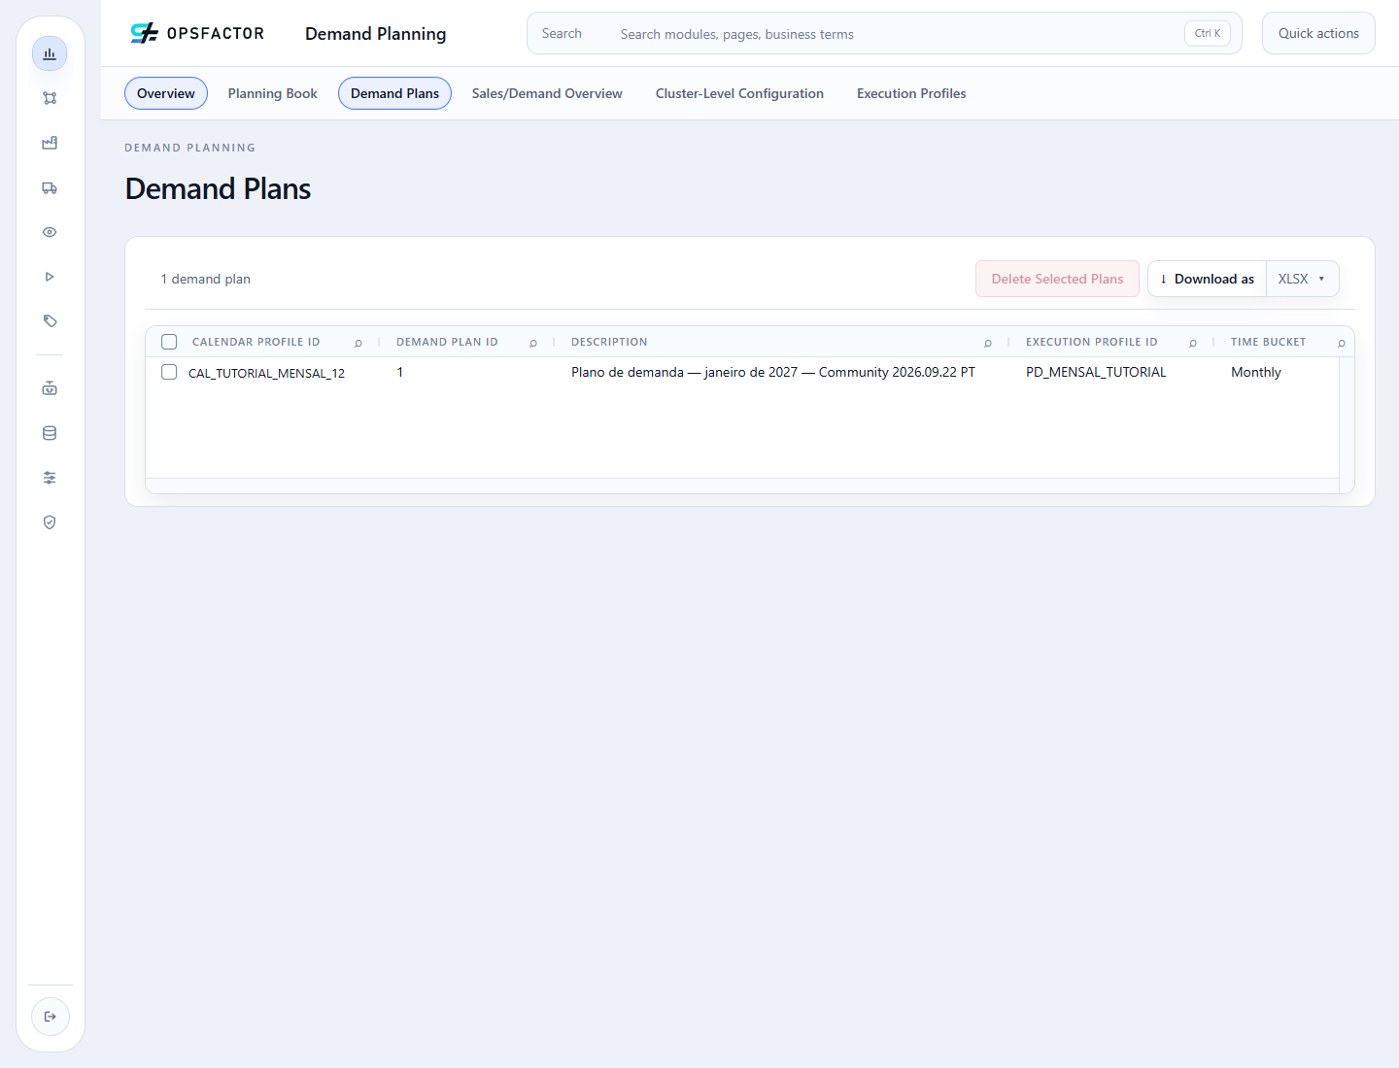This screenshot has width=1399, height=1068.
Task: Open the delivery truck icon in sidebar
Action: [x=50, y=187]
